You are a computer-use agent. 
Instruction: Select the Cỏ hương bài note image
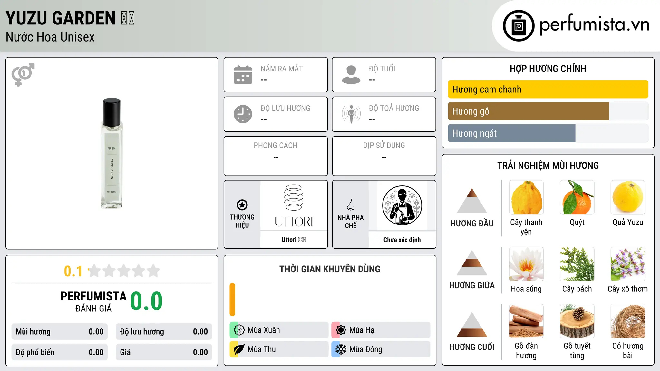628,321
